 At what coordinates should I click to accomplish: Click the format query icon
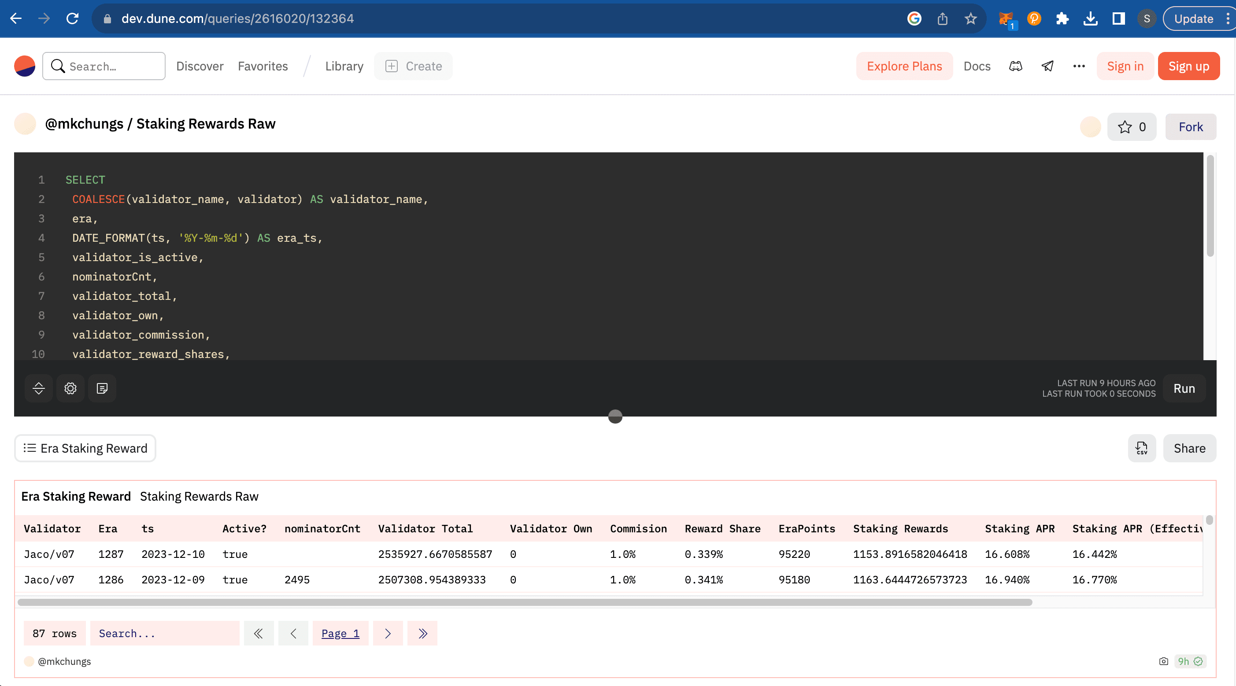(x=102, y=388)
